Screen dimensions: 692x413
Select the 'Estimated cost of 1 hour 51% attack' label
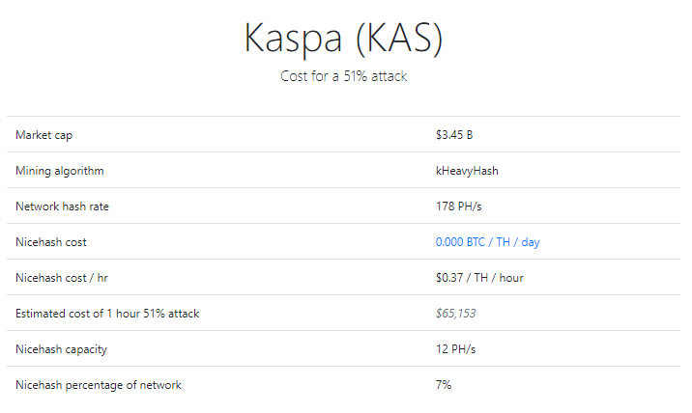(107, 314)
